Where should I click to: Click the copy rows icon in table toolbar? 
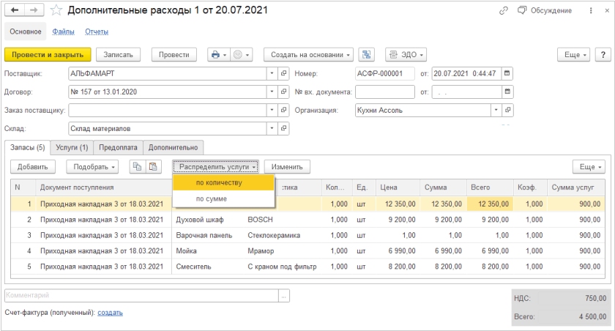(x=137, y=167)
